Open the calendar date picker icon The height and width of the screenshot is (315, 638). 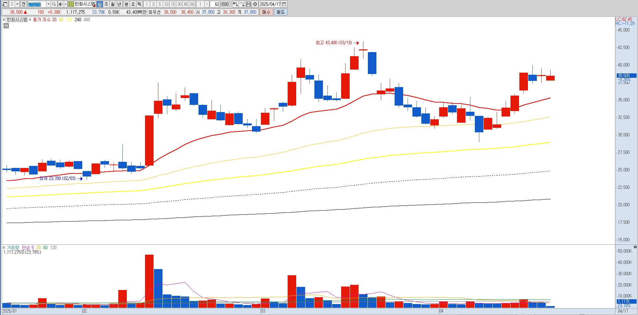pyautogui.click(x=284, y=4)
